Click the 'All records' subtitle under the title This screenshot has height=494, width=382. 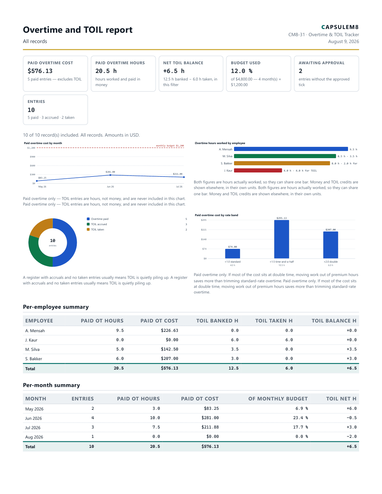[35, 41]
